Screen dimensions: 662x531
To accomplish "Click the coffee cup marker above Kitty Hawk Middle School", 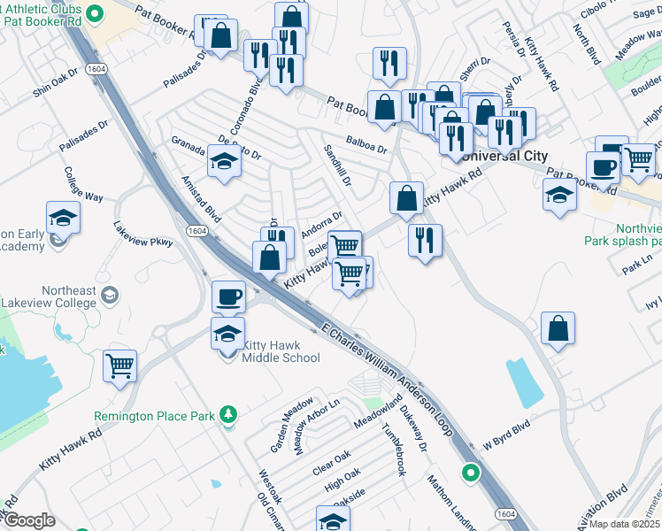I will tap(228, 296).
